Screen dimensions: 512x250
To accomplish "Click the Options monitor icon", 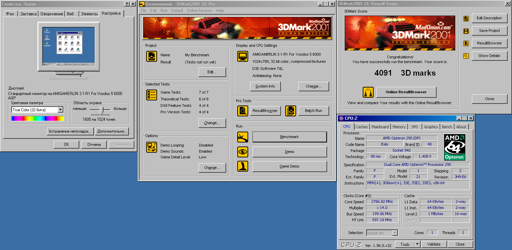I will coord(152,147).
